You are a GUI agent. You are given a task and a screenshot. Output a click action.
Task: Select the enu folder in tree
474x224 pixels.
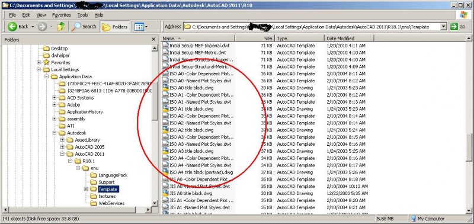tap(94, 168)
